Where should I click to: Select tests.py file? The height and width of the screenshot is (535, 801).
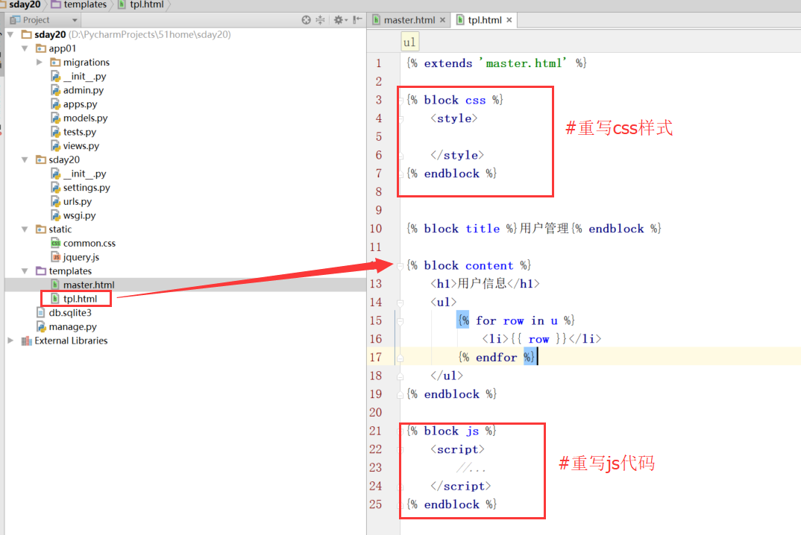(x=80, y=132)
